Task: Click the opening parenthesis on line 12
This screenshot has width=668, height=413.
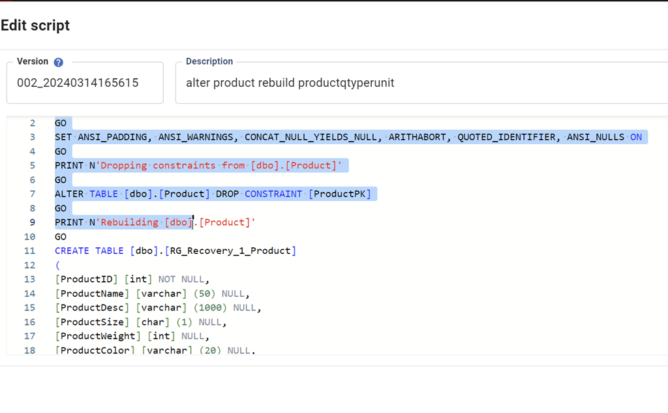Action: (57, 266)
